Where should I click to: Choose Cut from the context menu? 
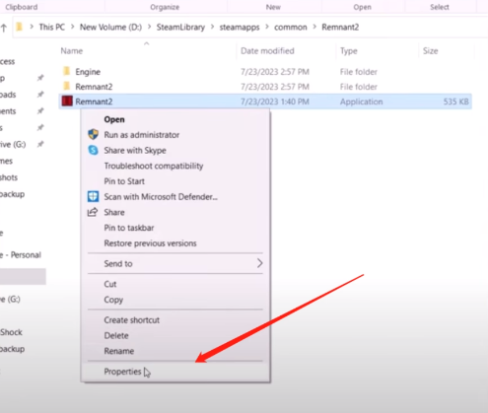pos(175,284)
